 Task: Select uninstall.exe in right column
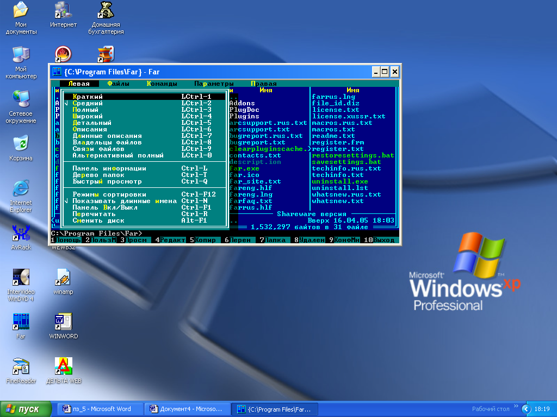(x=340, y=181)
